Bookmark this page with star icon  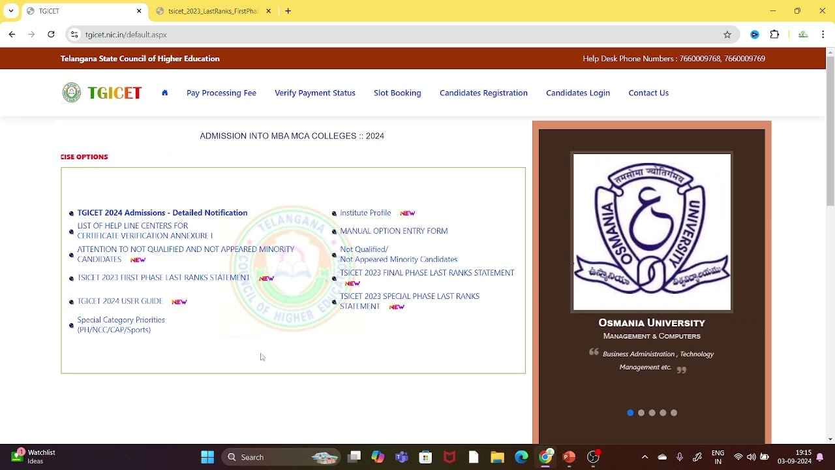727,35
